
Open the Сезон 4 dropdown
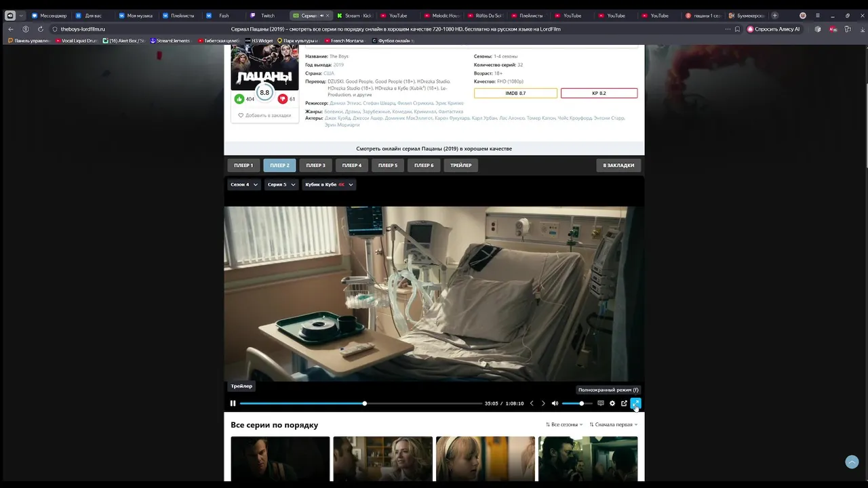point(244,184)
